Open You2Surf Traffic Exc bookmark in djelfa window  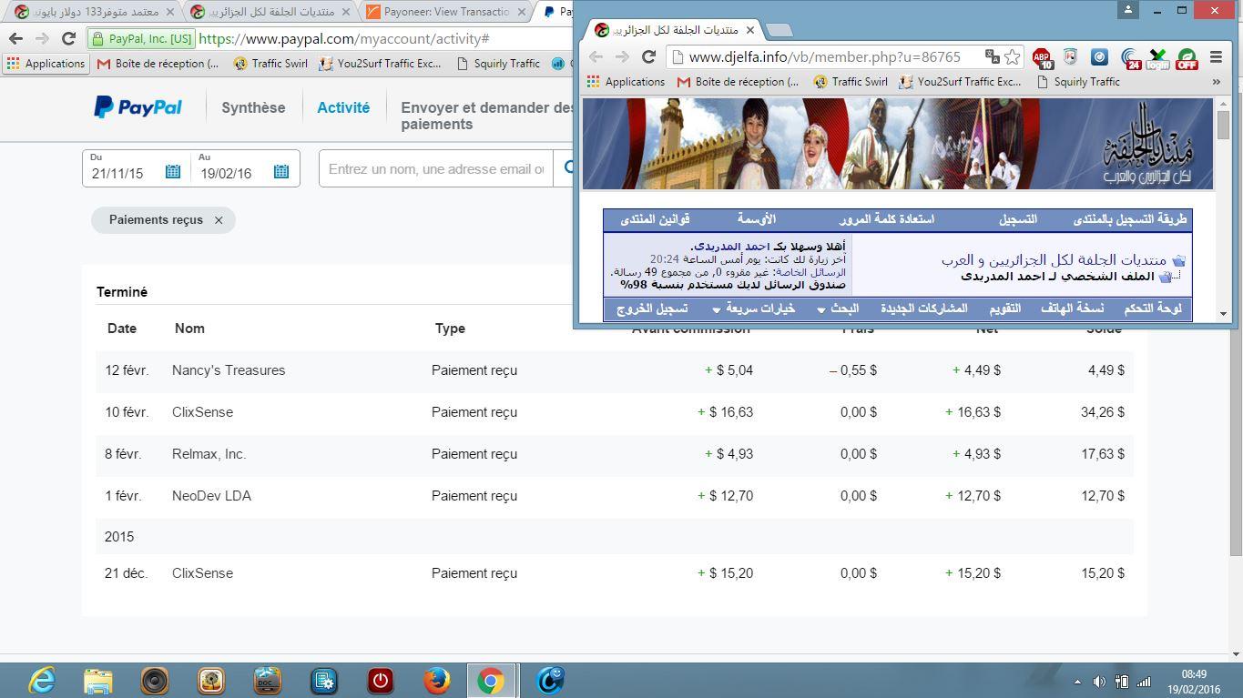959,81
